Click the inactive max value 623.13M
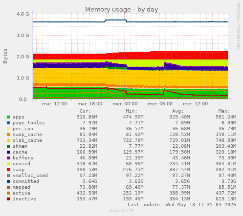Image resolution: width=243 pixels, height=216 pixels. click(226, 199)
